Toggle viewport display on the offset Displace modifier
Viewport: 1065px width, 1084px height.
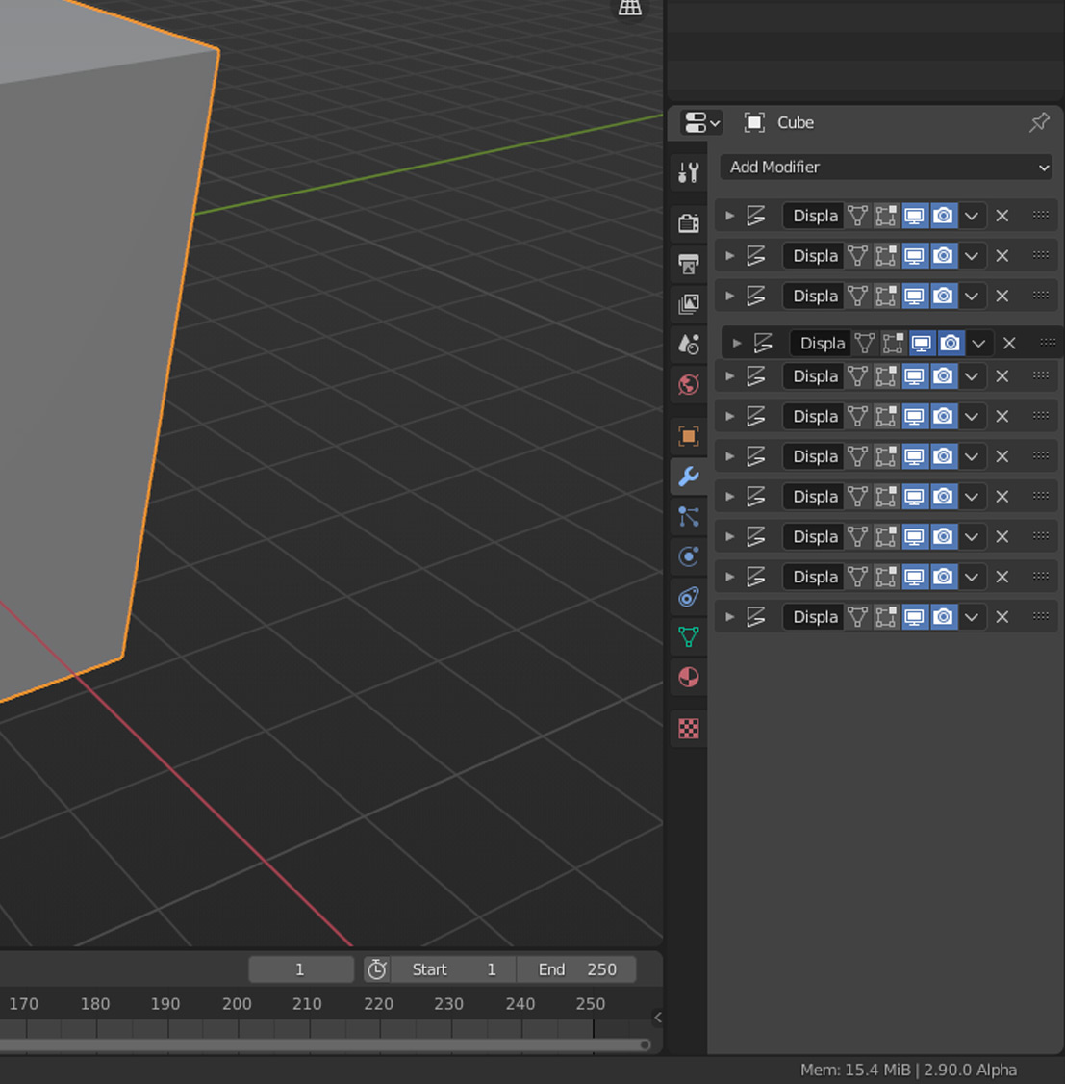[922, 343]
